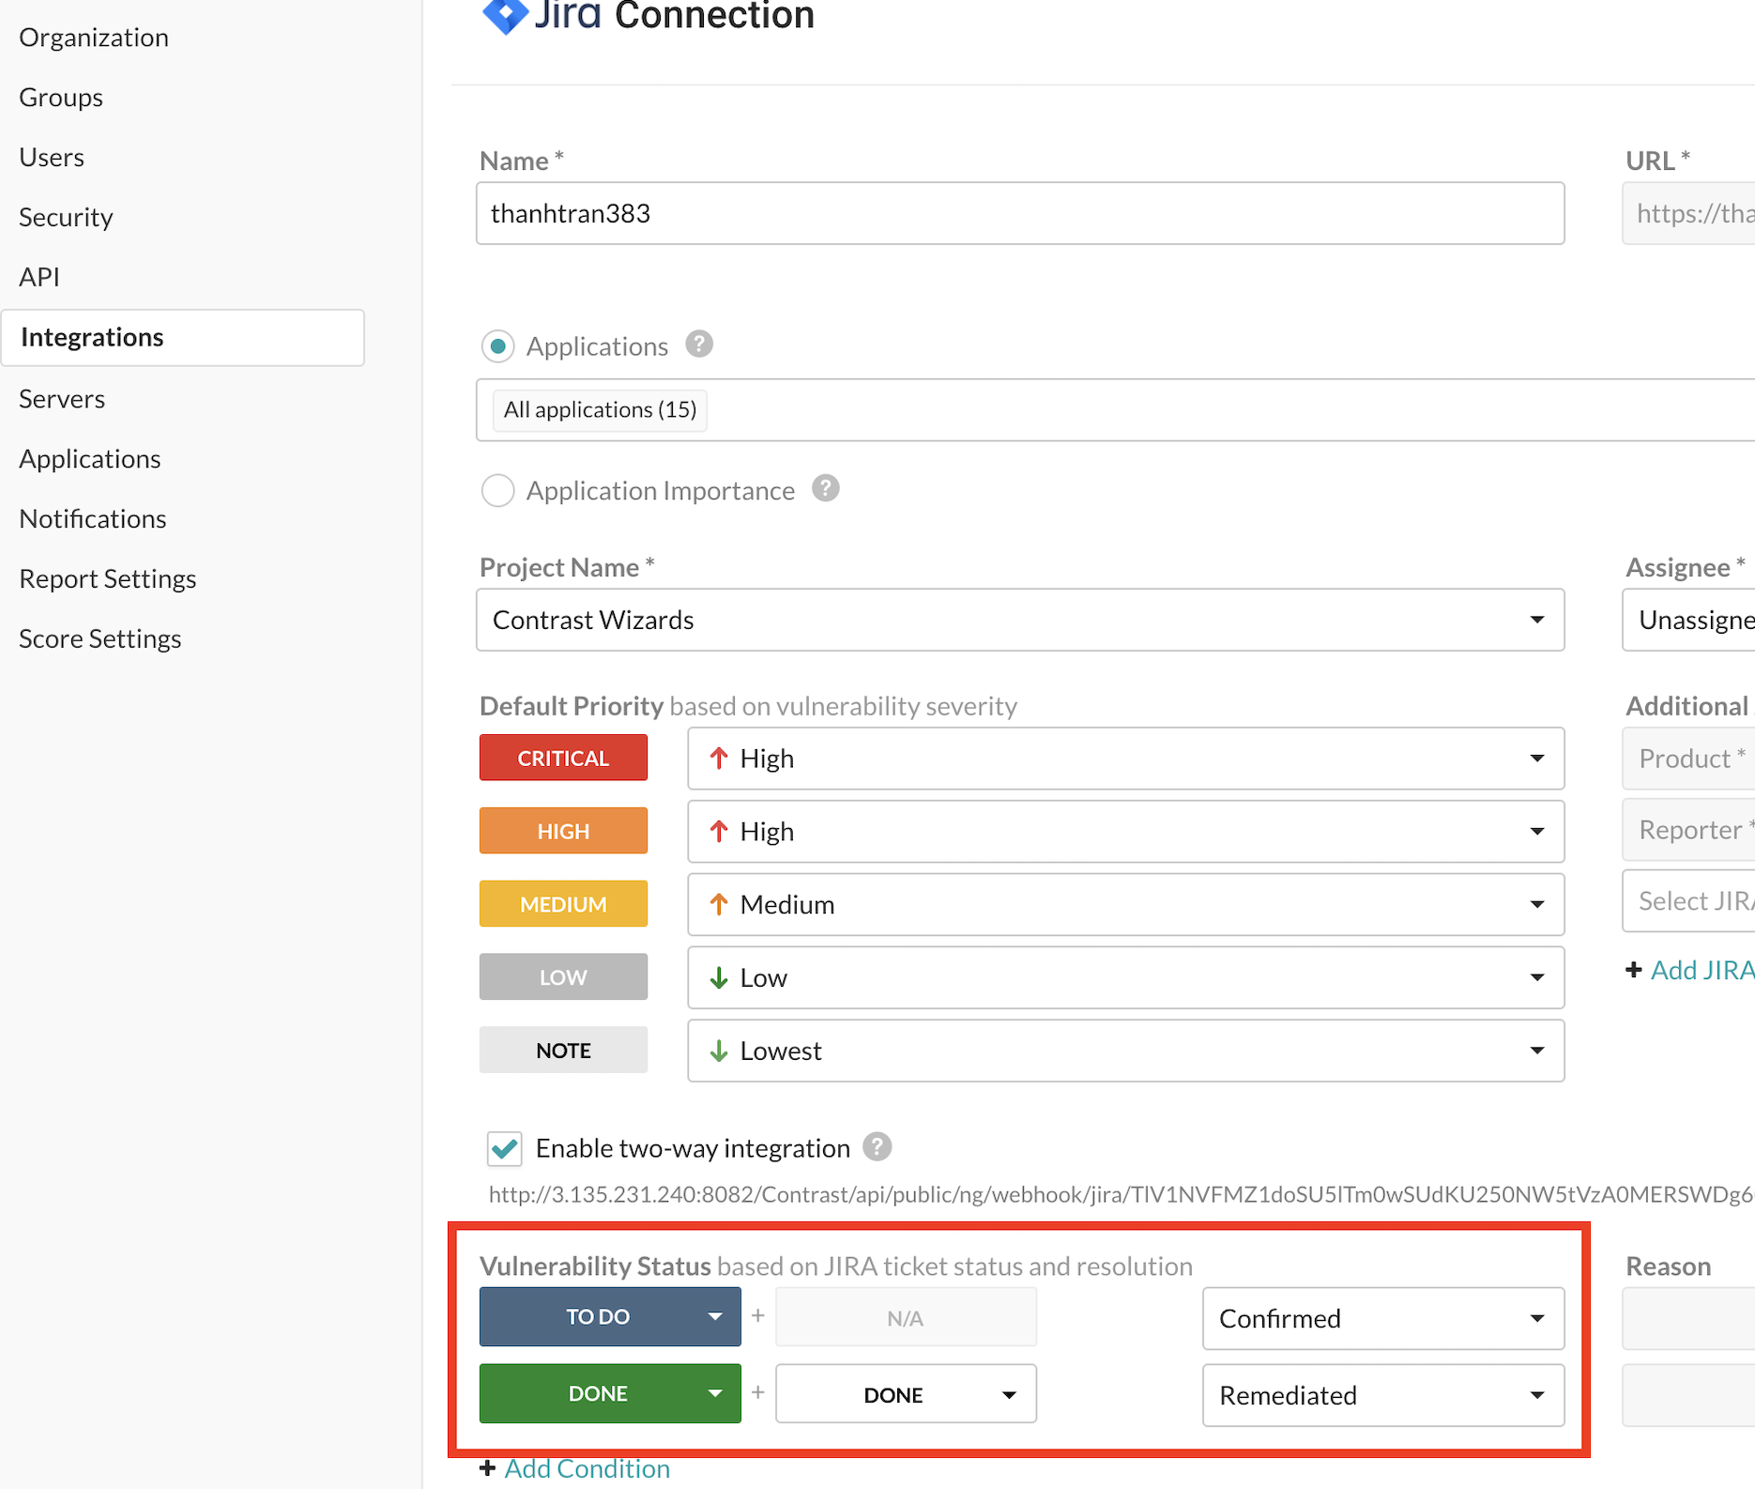
Task: Click the Name input field
Action: 1020,213
